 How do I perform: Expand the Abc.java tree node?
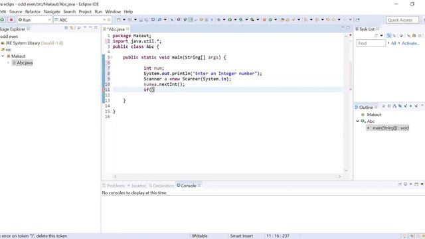click(9, 62)
